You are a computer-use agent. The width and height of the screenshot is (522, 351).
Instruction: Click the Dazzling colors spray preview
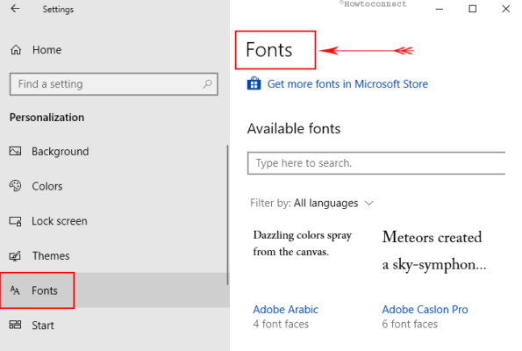click(303, 243)
